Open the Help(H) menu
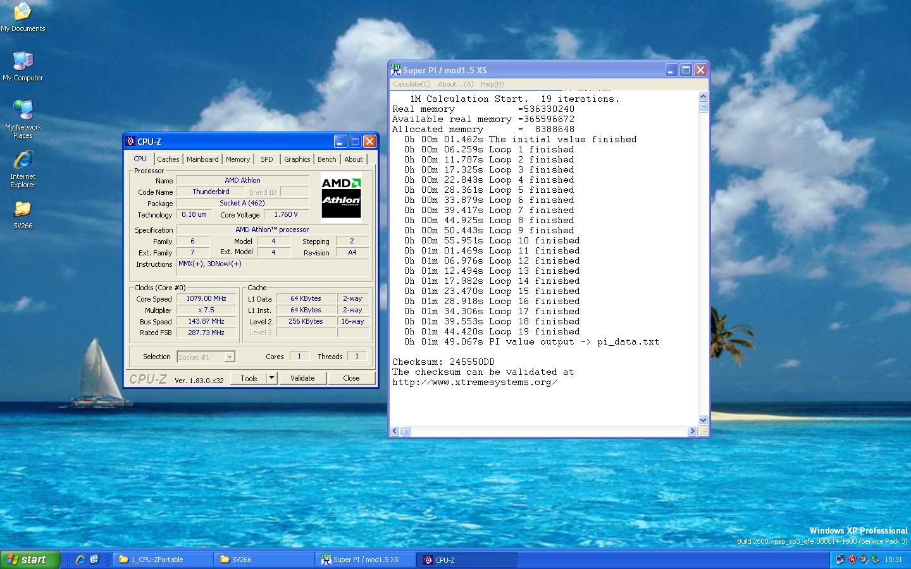This screenshot has width=911, height=569. click(x=492, y=84)
